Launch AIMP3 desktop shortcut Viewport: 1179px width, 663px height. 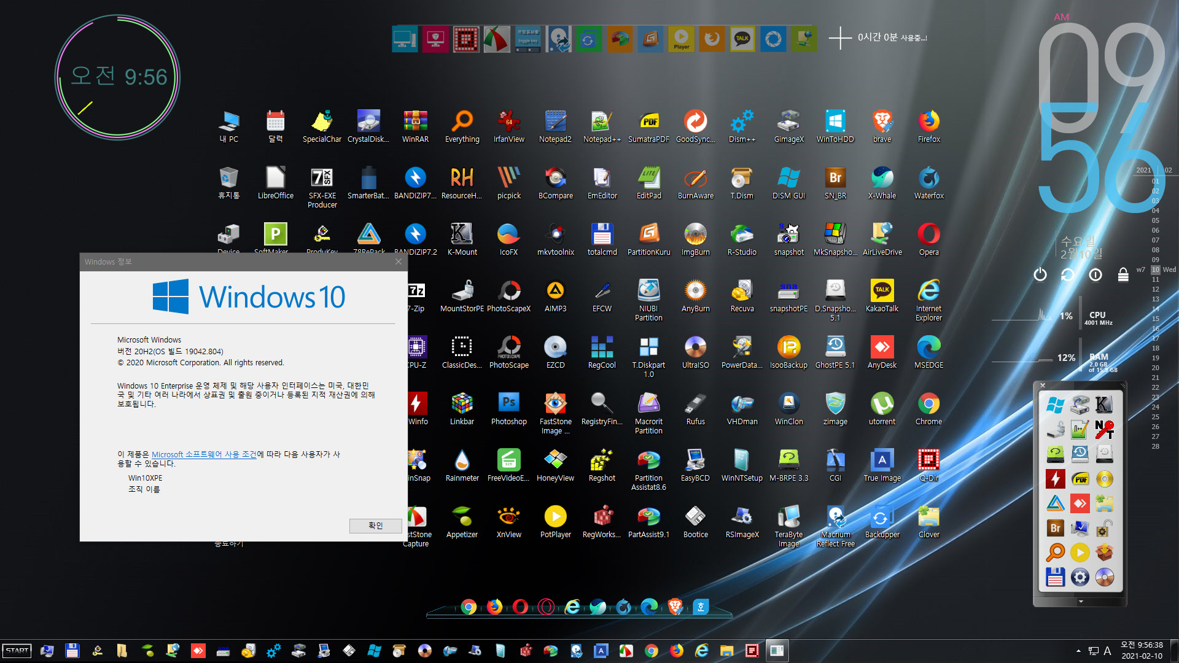coord(555,296)
